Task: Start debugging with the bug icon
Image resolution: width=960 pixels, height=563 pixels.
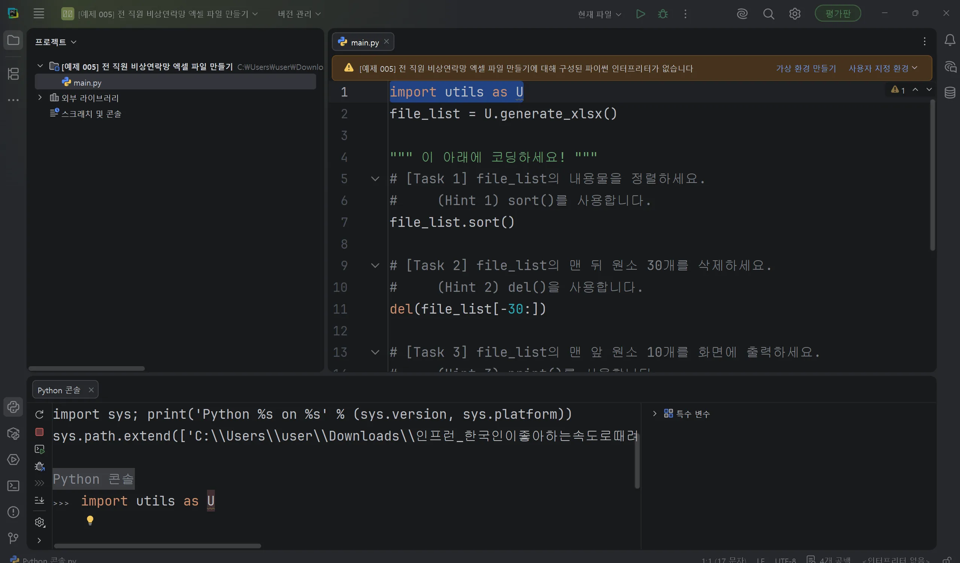Action: coord(663,14)
